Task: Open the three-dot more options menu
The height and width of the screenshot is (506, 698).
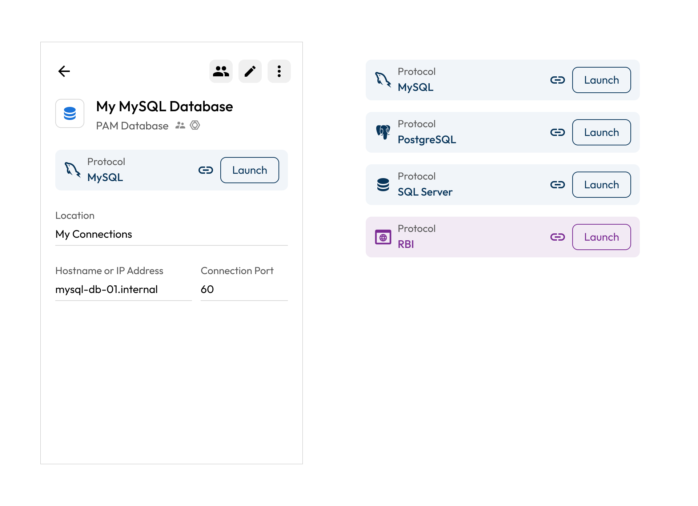Action: tap(279, 71)
